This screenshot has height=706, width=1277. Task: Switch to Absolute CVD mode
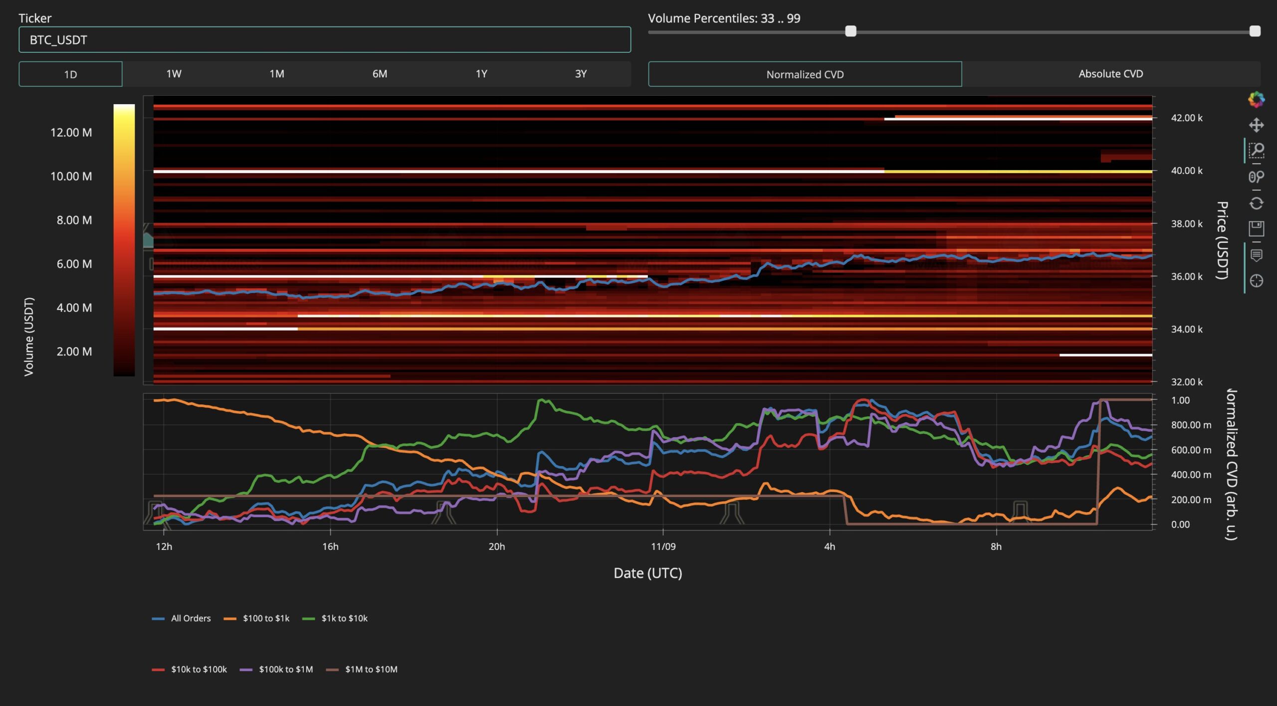[x=1111, y=74]
